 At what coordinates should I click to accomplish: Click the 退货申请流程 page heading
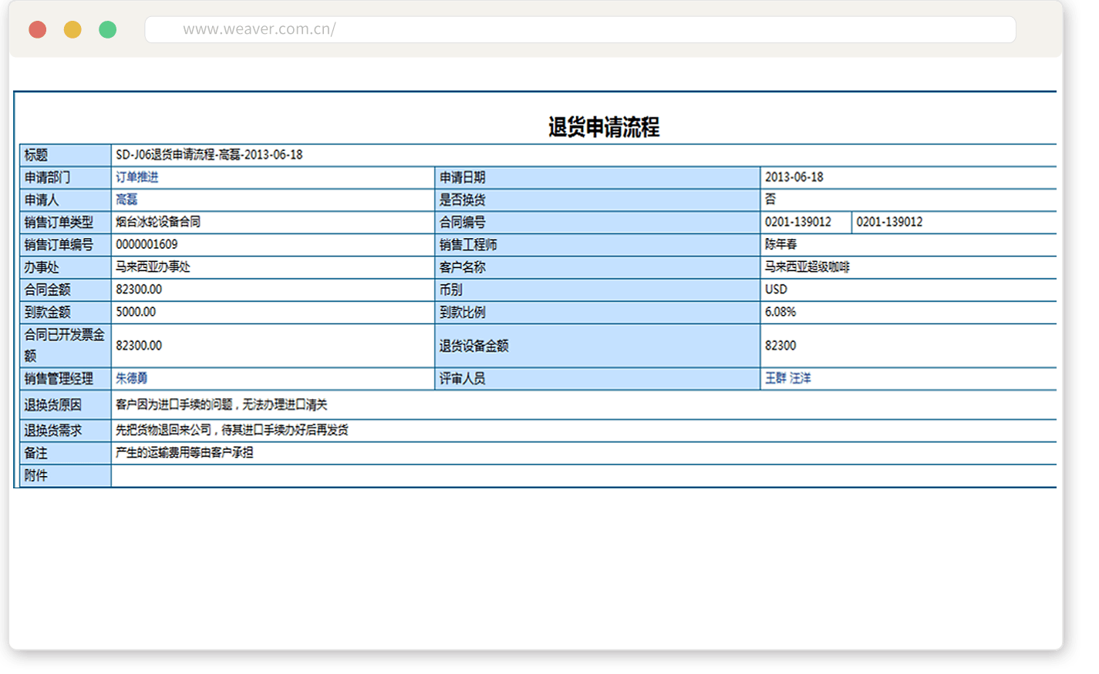tap(603, 127)
